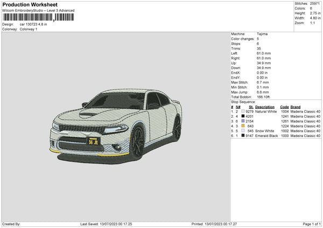Select the yellow swatch for code 1224
Screen dimensions: 323x228
pos(243,126)
